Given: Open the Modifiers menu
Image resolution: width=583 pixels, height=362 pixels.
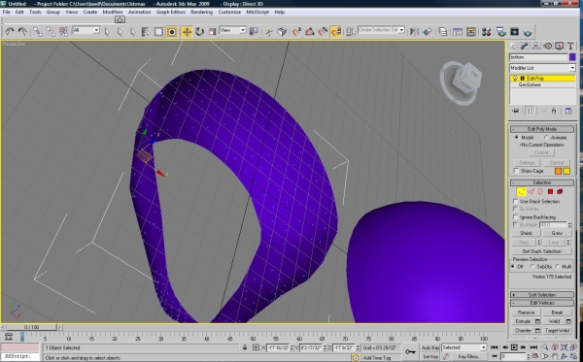Looking at the screenshot, I should (x=113, y=12).
